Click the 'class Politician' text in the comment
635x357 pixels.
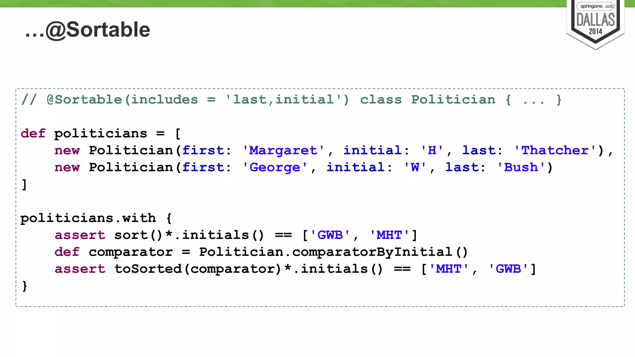[x=428, y=100]
